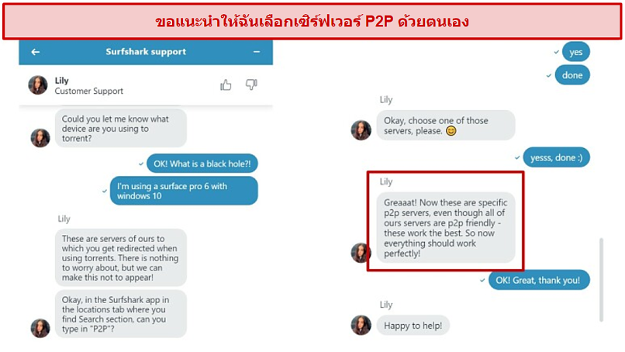Click the smiley emoji in Lily's message
Image resolution: width=625 pixels, height=352 pixels.
[x=451, y=131]
